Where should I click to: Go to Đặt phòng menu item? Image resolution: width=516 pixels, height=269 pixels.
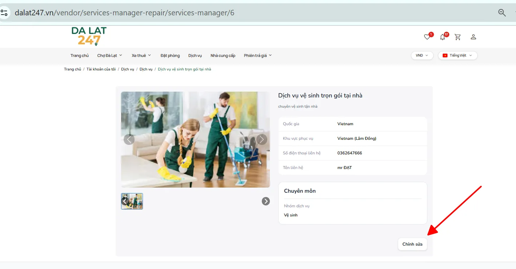[170, 55]
